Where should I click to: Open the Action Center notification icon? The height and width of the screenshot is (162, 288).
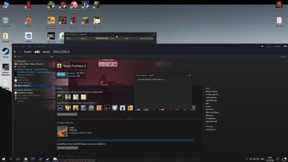pos(278,159)
